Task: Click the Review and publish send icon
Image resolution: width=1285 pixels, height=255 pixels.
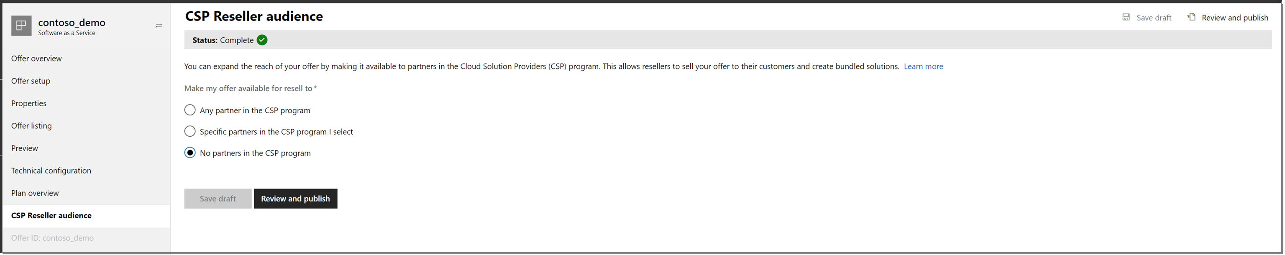Action: (x=1191, y=16)
